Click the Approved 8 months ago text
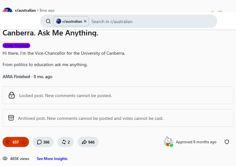 point(196,142)
